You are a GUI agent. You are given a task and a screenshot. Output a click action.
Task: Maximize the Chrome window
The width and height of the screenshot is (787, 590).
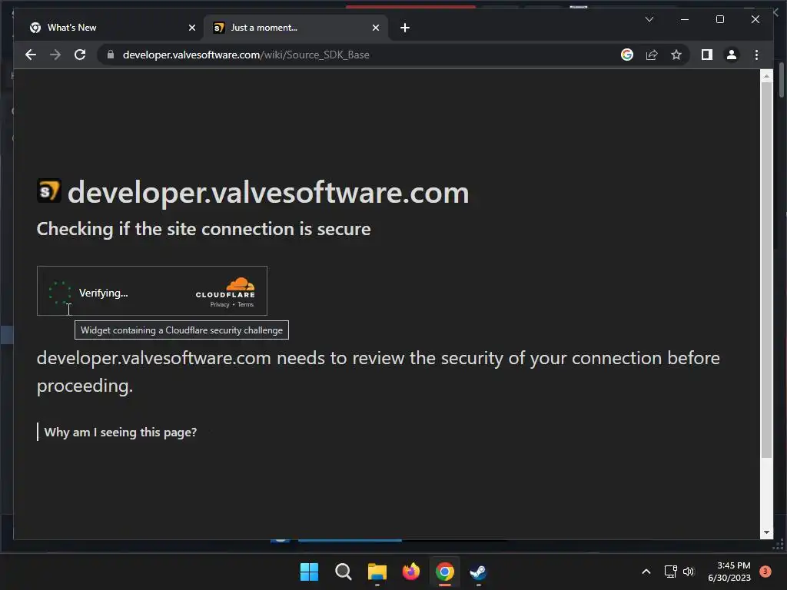pos(719,19)
